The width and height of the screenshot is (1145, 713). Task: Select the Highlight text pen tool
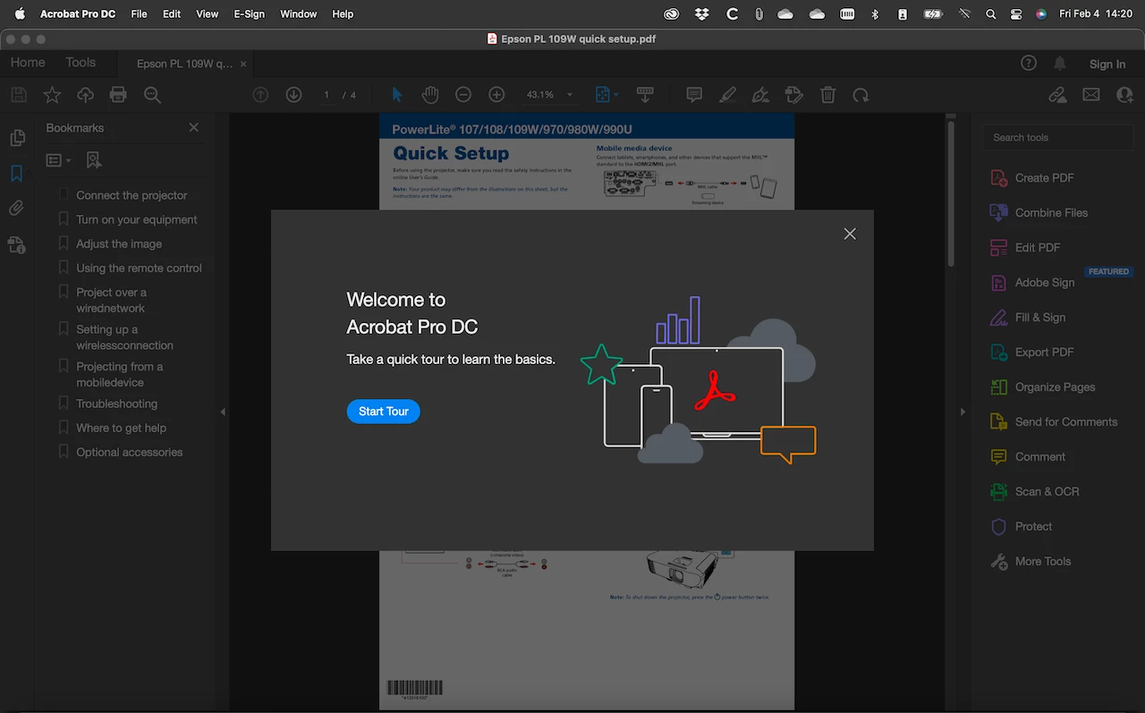pos(727,95)
